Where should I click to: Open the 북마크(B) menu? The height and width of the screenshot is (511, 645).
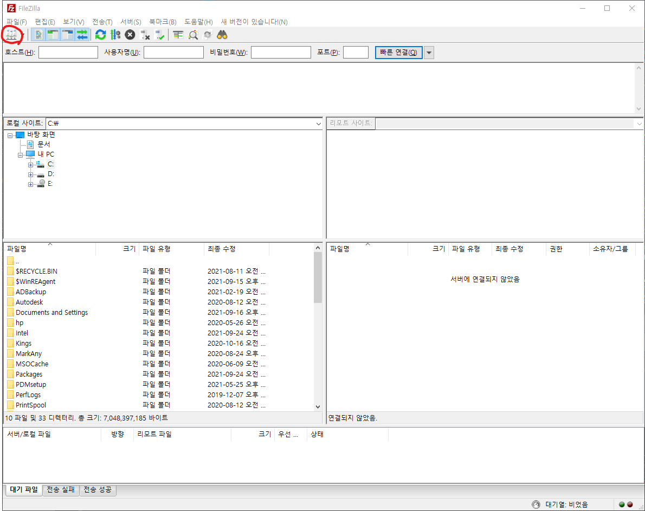[x=163, y=22]
